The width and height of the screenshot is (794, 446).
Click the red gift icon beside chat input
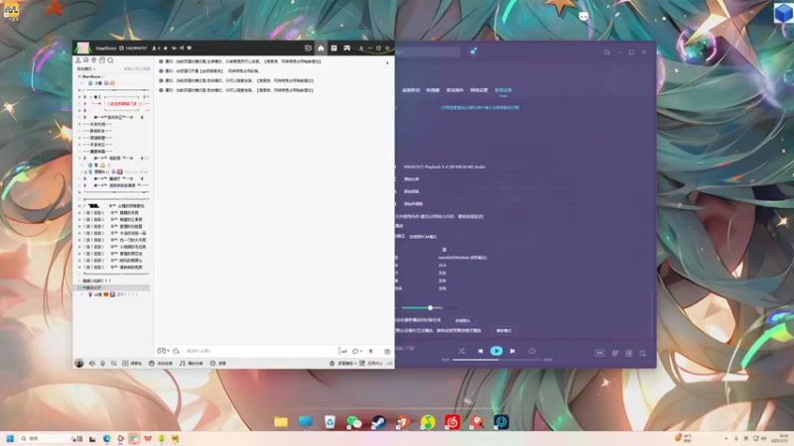pos(370,351)
